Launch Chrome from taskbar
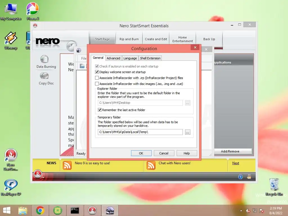This screenshot has width=288, height=216. 40,210
